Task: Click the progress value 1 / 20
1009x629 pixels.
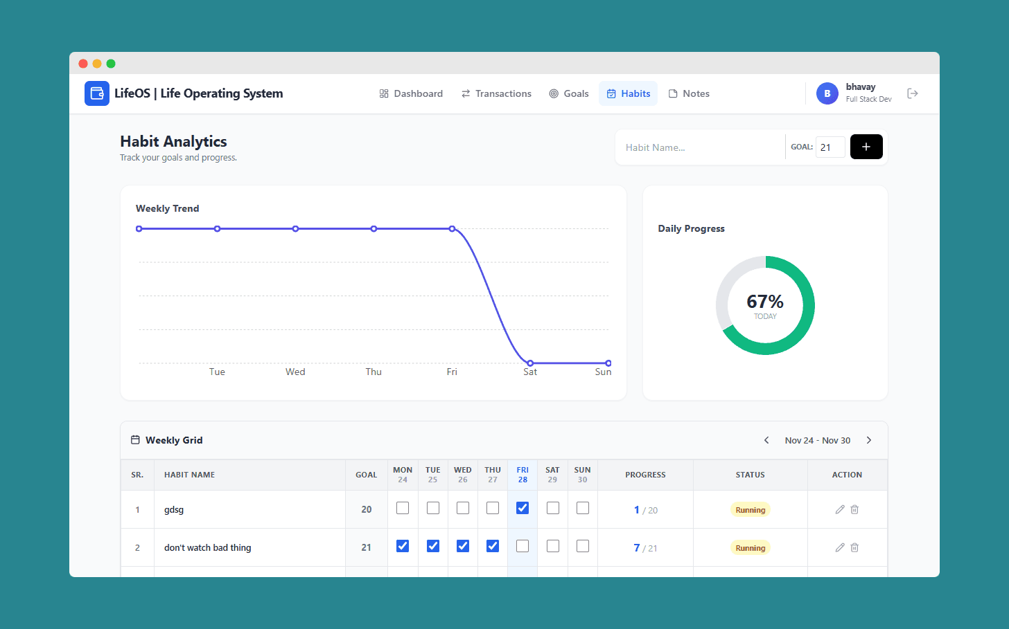Action: (645, 510)
